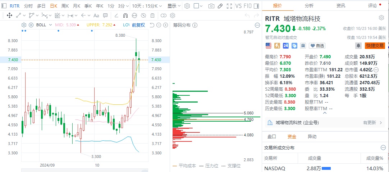Toggle hide-all-drawings eye icon
The width and height of the screenshot is (389, 172).
143,15
